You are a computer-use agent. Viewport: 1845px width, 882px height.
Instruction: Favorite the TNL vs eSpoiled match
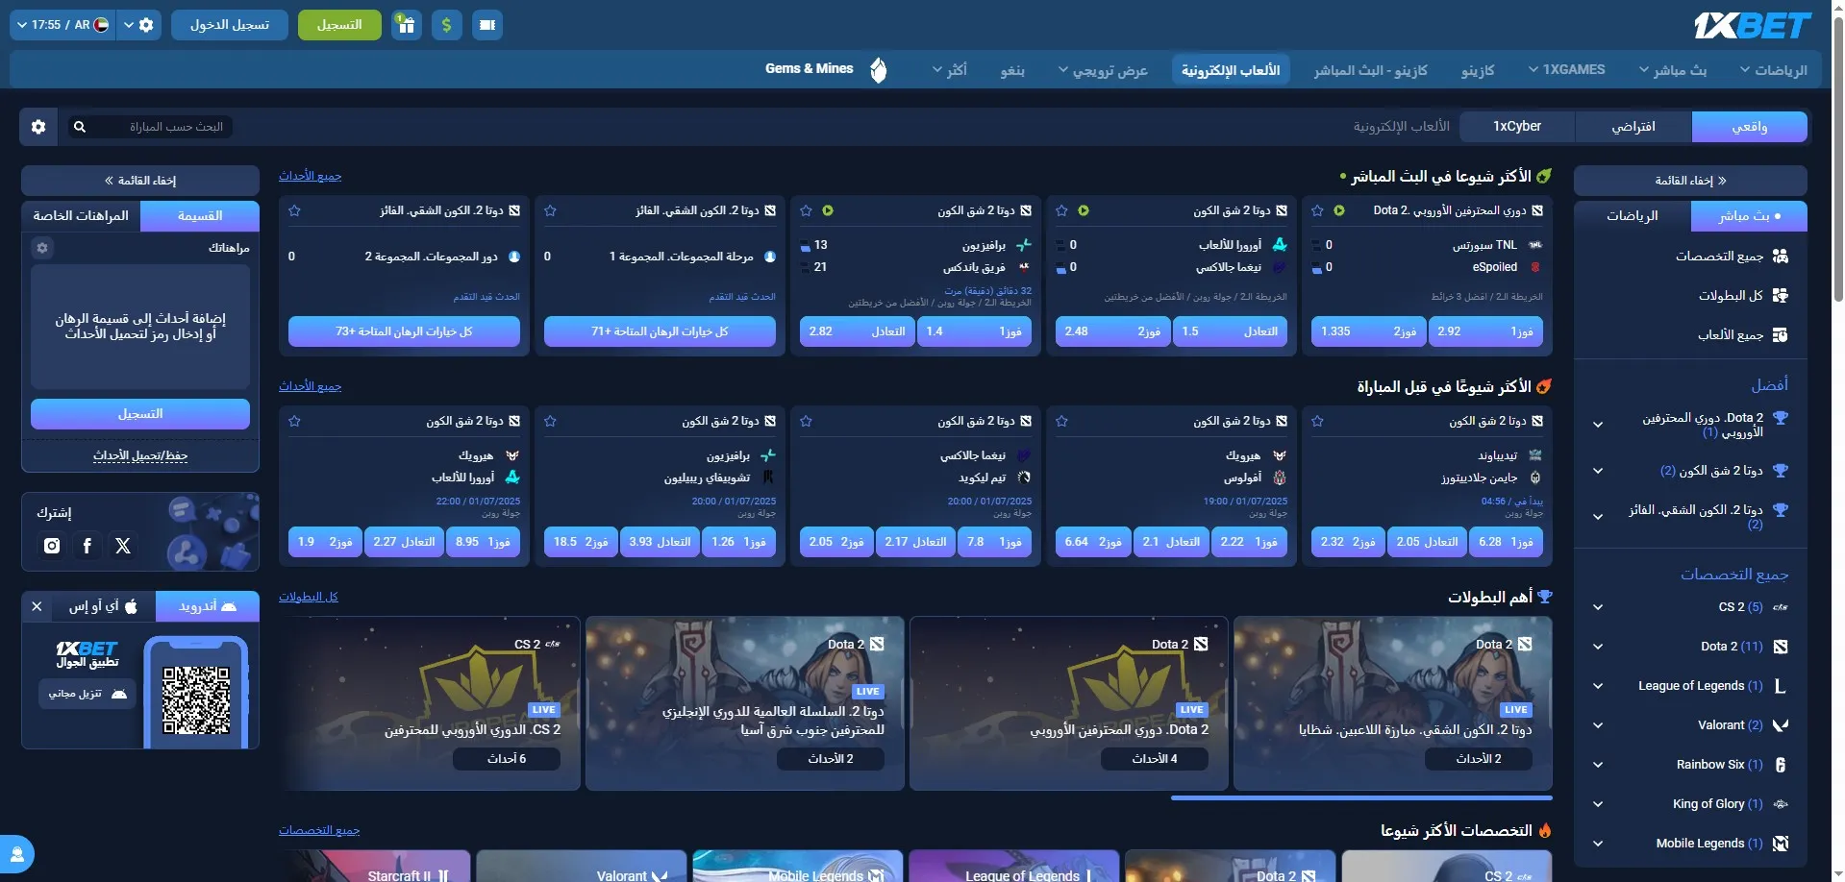(x=1317, y=210)
